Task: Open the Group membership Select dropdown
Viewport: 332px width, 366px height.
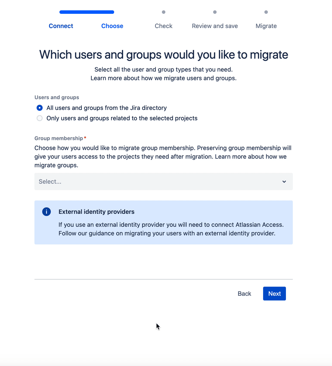Action: 163,181
